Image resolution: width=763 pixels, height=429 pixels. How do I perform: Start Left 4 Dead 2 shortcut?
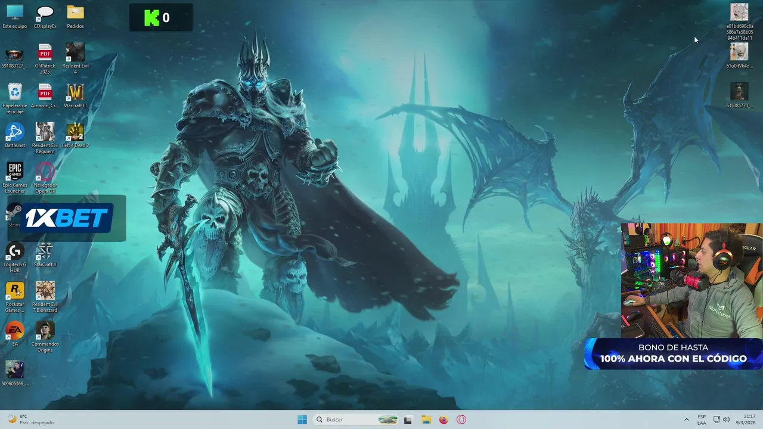[x=75, y=136]
